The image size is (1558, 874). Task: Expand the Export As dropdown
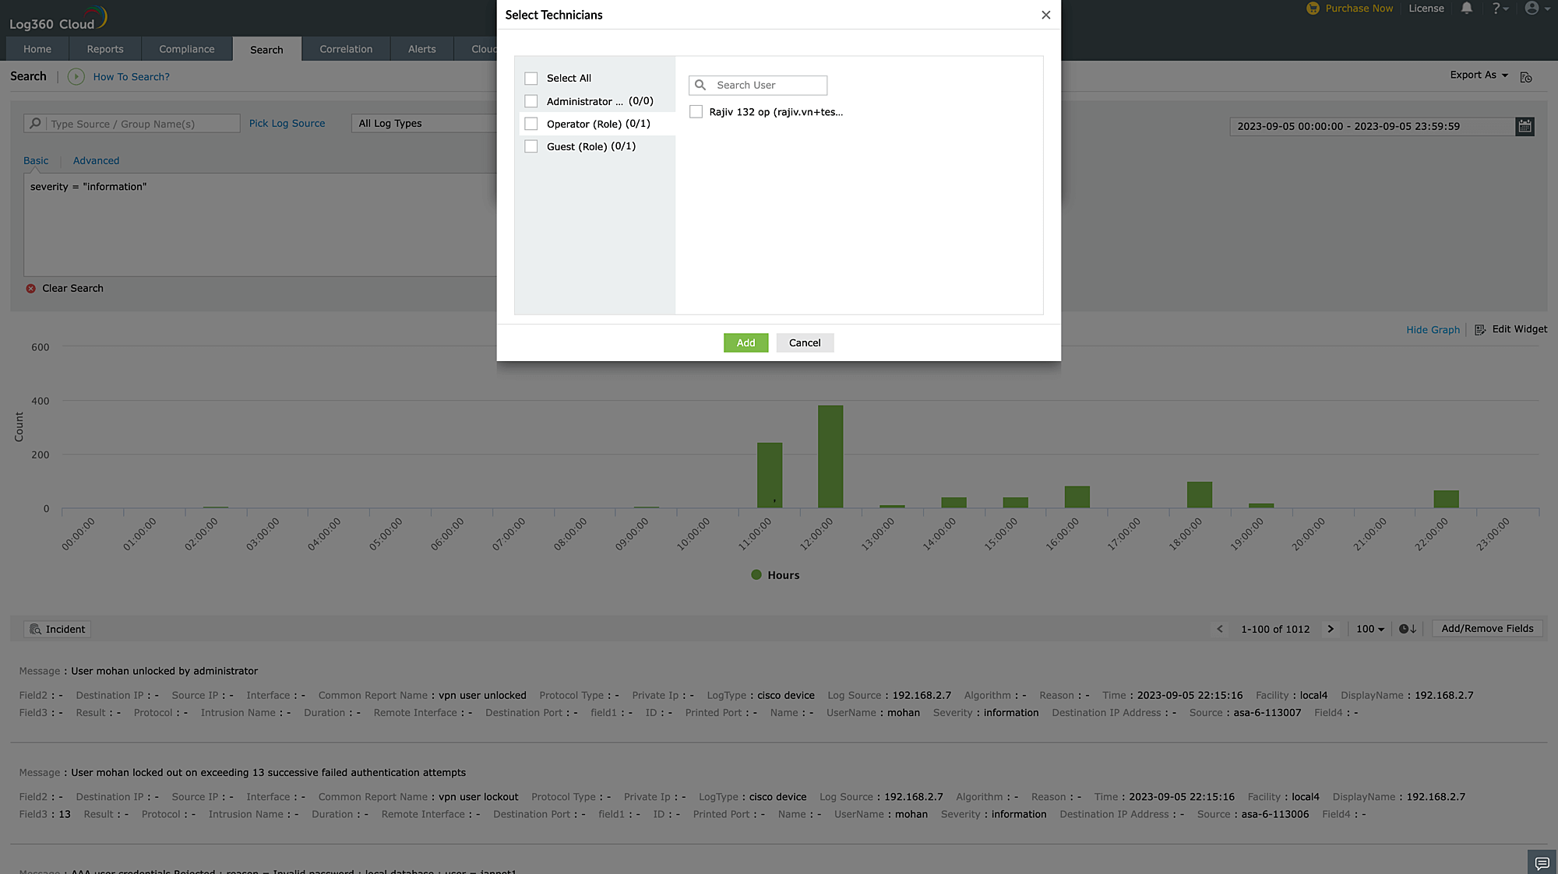click(1479, 75)
